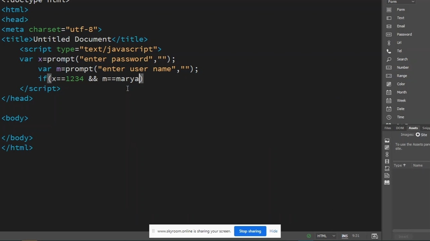Sort assets by Type column header
The height and width of the screenshot is (241, 430).
399,165
